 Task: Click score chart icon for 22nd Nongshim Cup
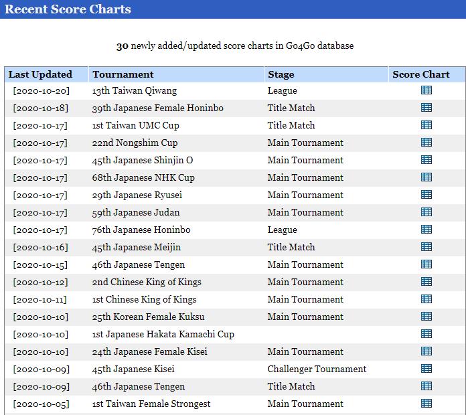(426, 143)
